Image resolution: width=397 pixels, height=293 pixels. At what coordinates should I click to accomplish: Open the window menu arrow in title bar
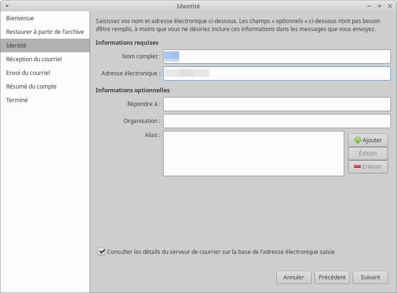tap(7, 6)
